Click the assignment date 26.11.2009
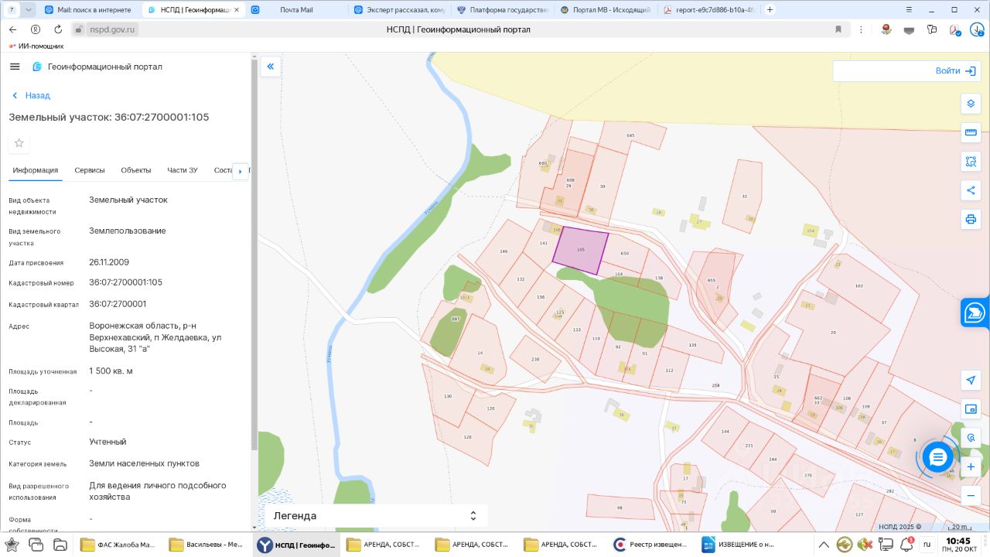Screen dimensions: 990x557 click(109, 262)
